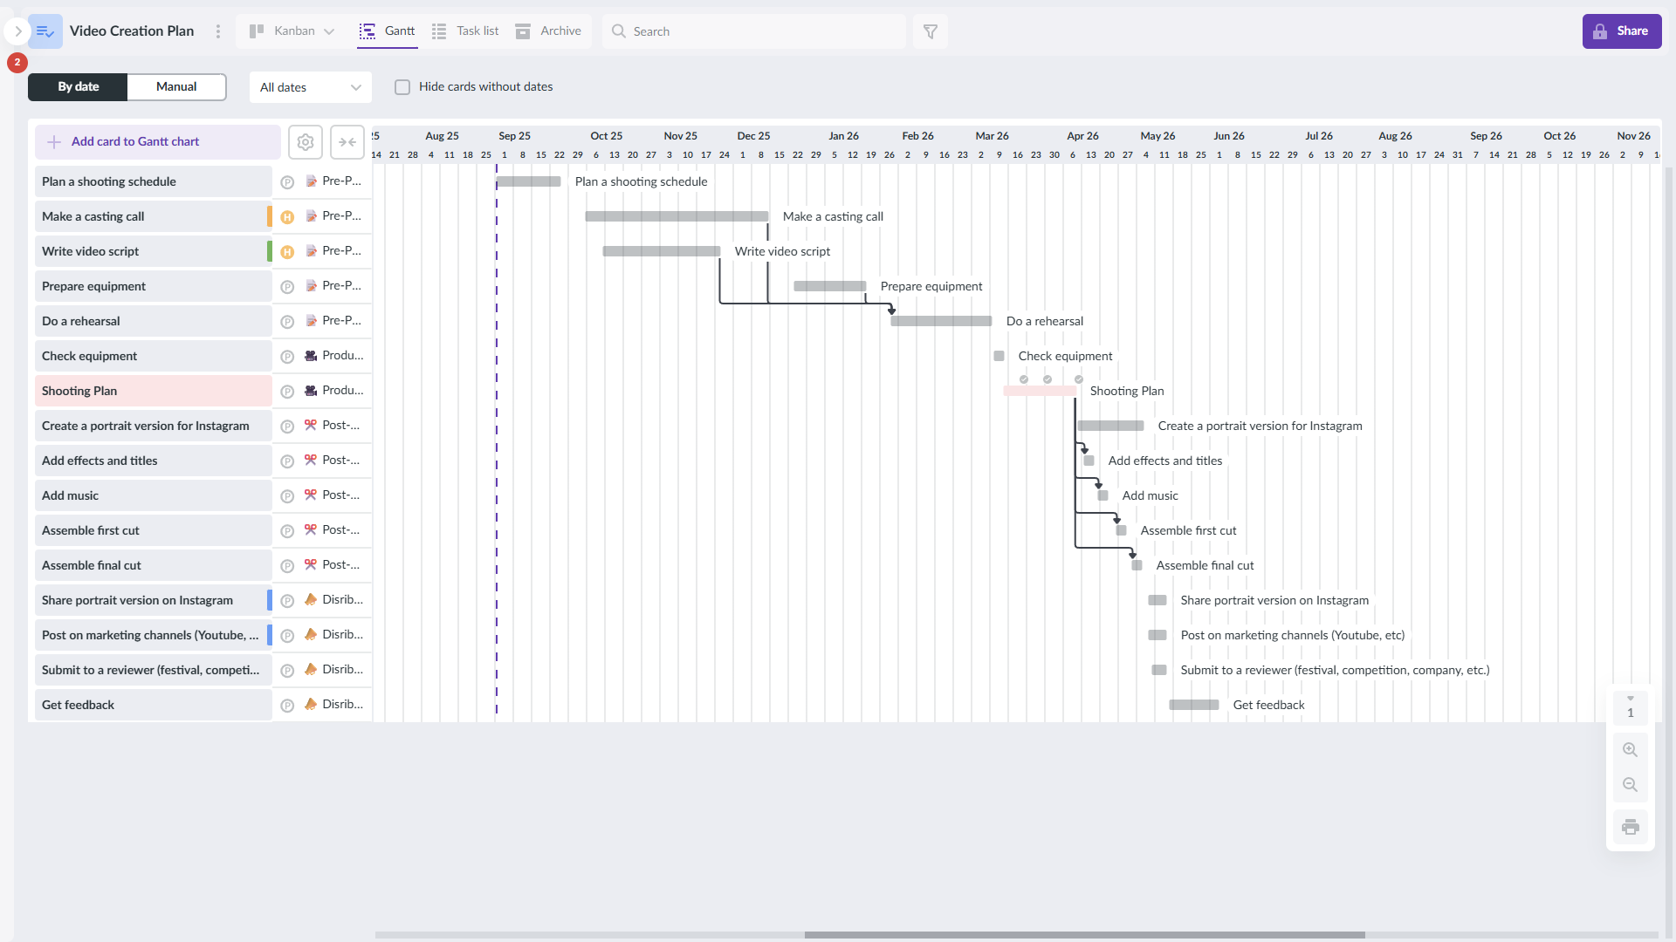
Task: Open the Gantt chart settings gear
Action: pos(306,141)
